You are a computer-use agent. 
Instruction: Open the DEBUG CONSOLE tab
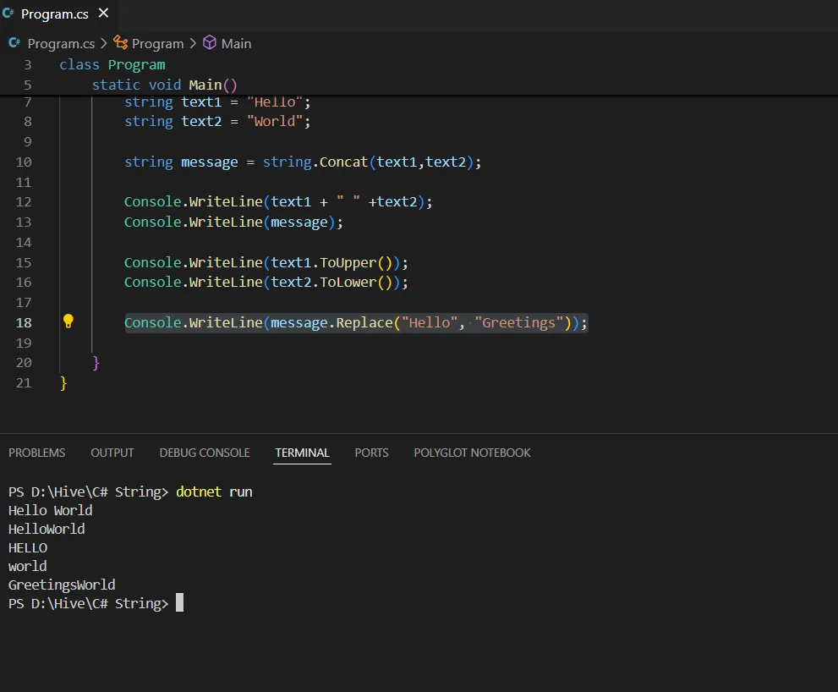tap(205, 453)
